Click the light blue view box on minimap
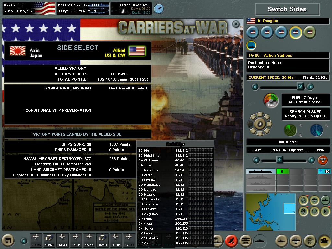The image size is (332, 249). (290, 208)
